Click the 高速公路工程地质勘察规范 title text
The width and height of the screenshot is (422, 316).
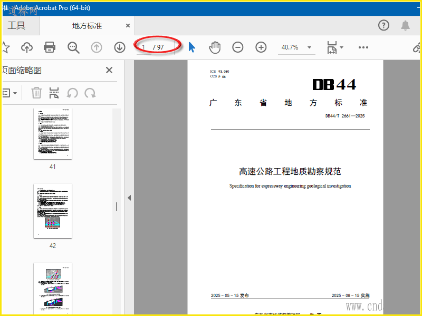(290, 172)
